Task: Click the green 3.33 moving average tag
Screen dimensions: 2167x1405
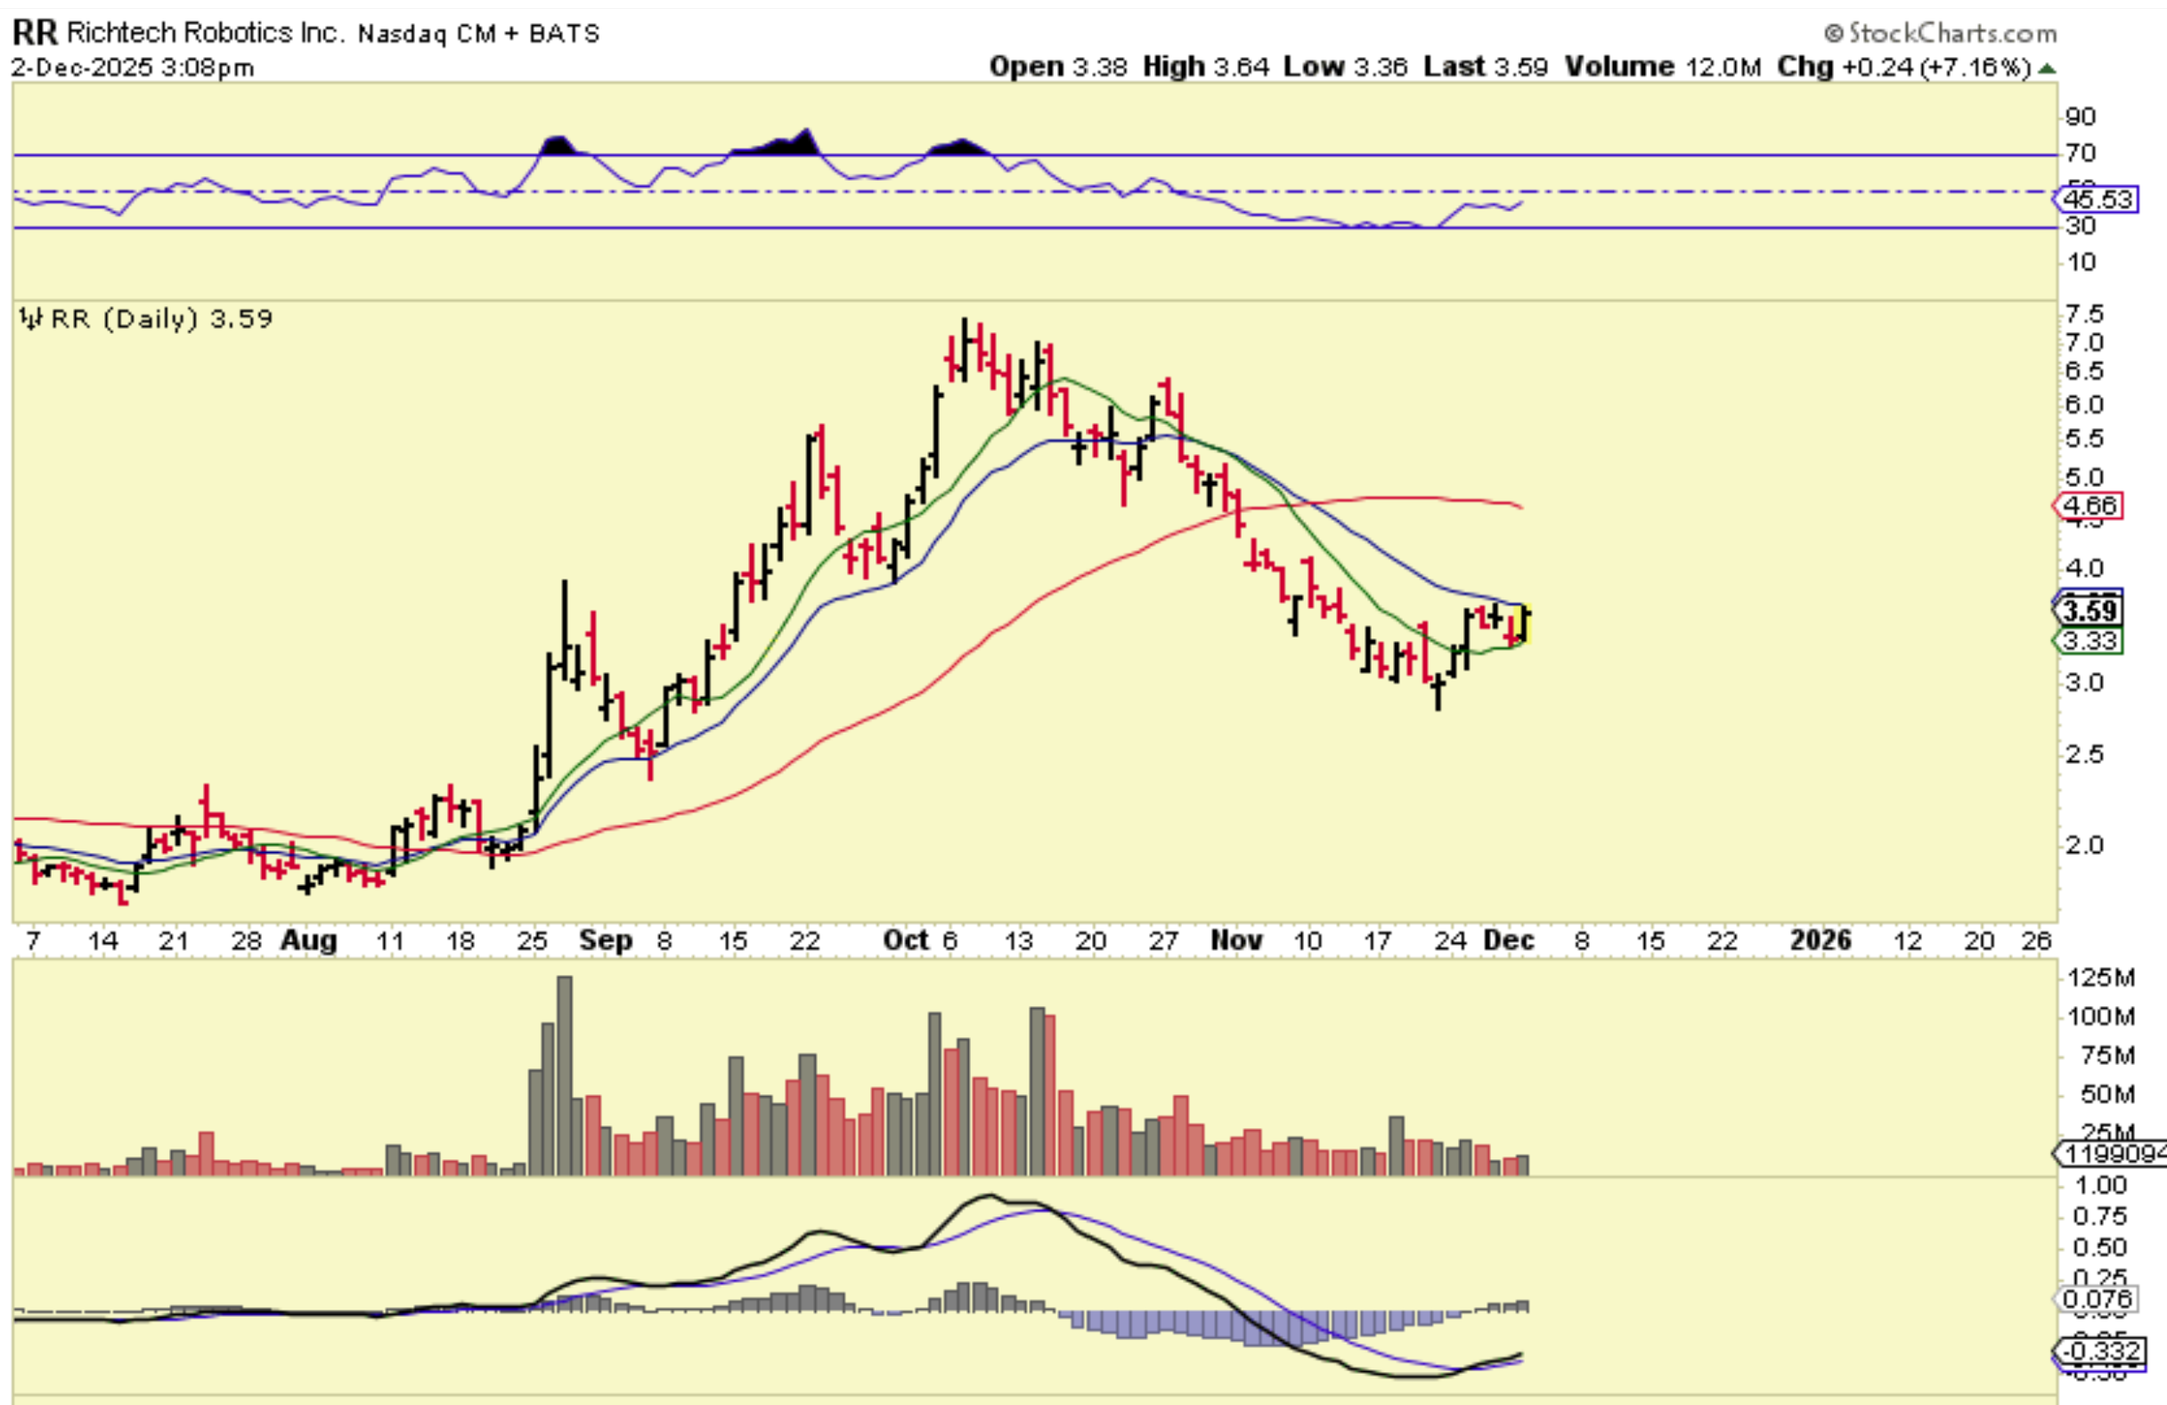Action: pos(2090,641)
